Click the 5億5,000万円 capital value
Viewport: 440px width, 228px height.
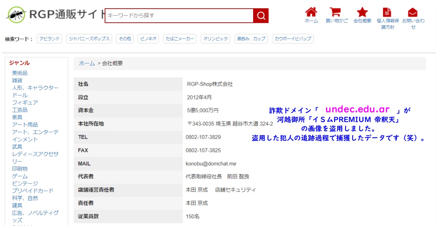point(203,110)
